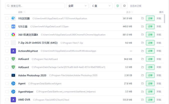The image size is (169, 104).
Task: Uninstall 7-Zip 26.01 via 卸载
Action: coord(159,43)
